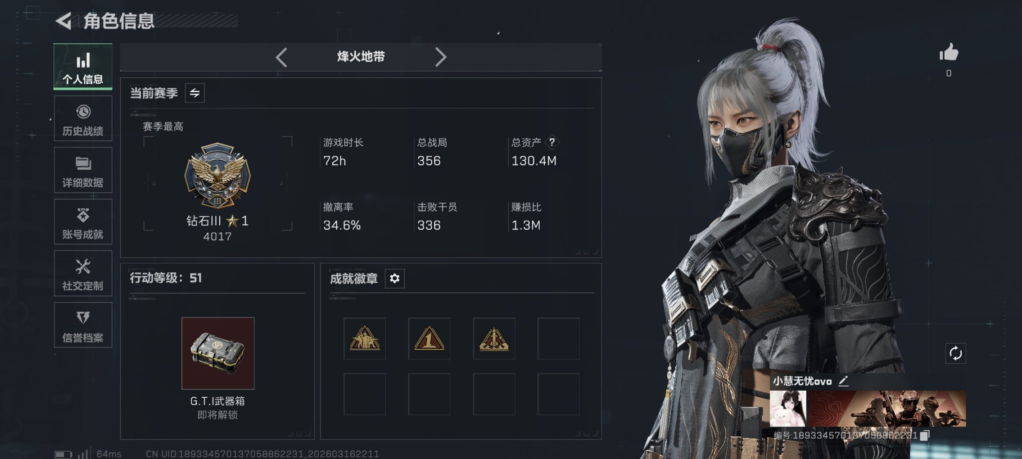The image size is (1022, 459).
Task: Open the achievement badge settings gear
Action: pyautogui.click(x=394, y=279)
